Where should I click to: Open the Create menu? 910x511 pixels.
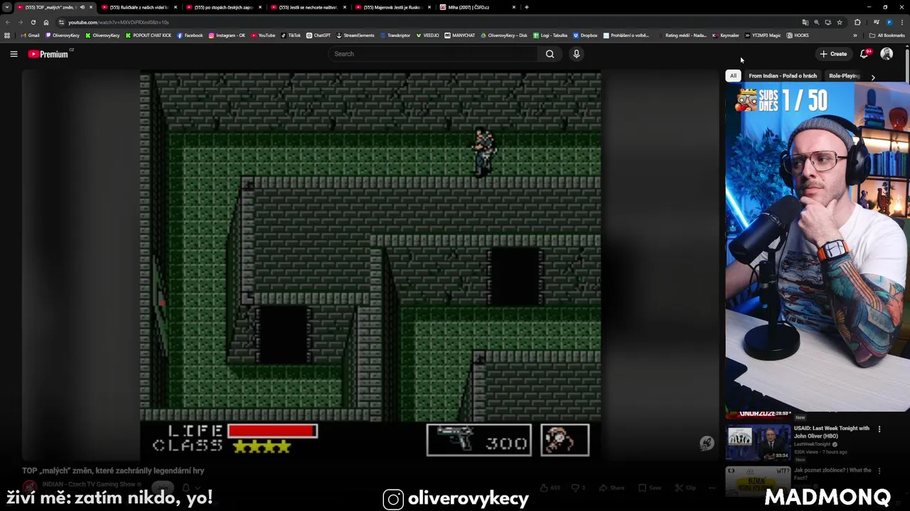coord(833,54)
